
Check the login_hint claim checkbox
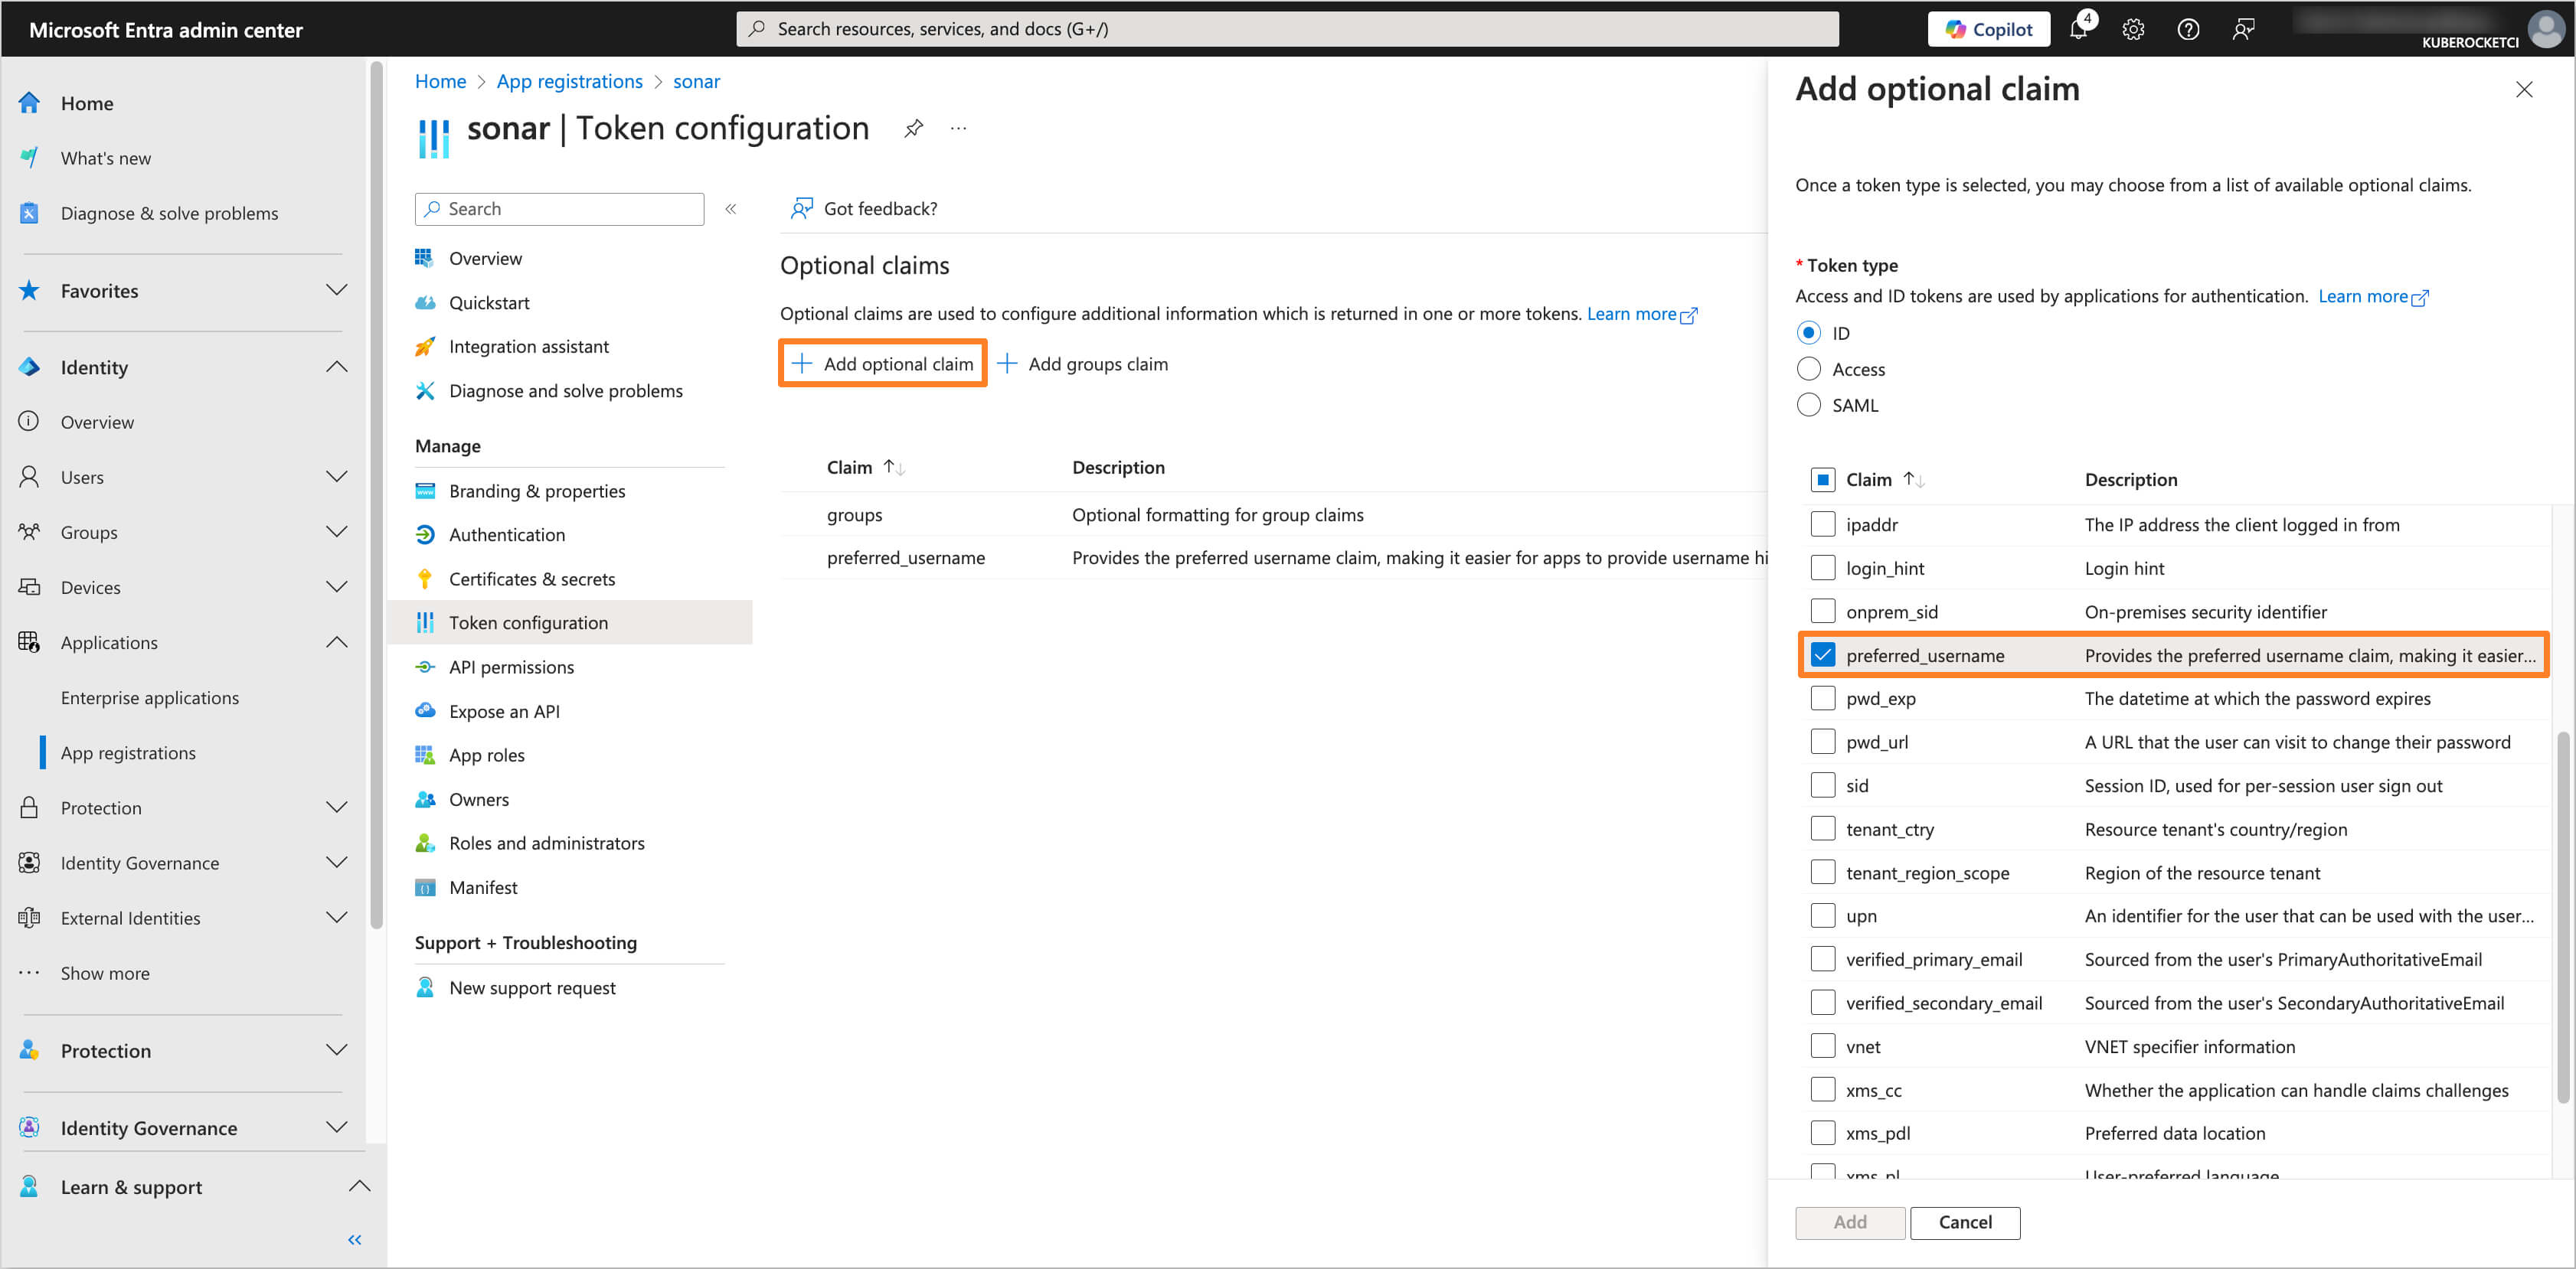tap(1822, 568)
